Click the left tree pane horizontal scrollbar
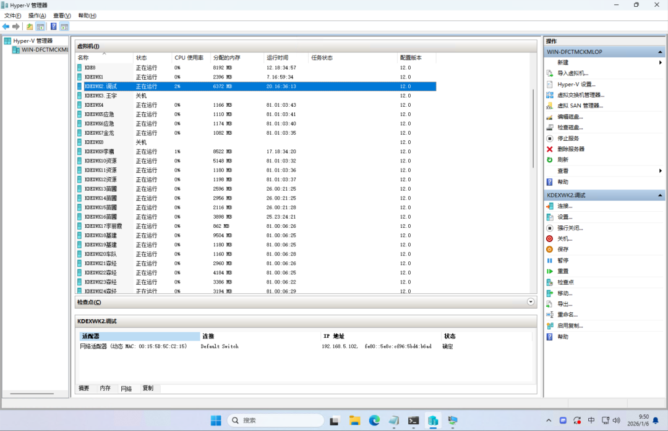668x431 pixels. click(32, 393)
